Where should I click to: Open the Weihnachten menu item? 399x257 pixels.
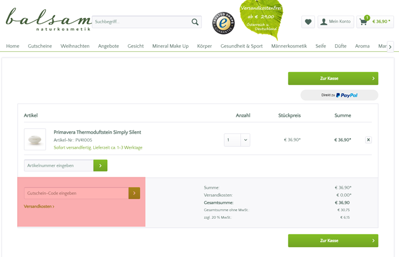click(x=75, y=46)
